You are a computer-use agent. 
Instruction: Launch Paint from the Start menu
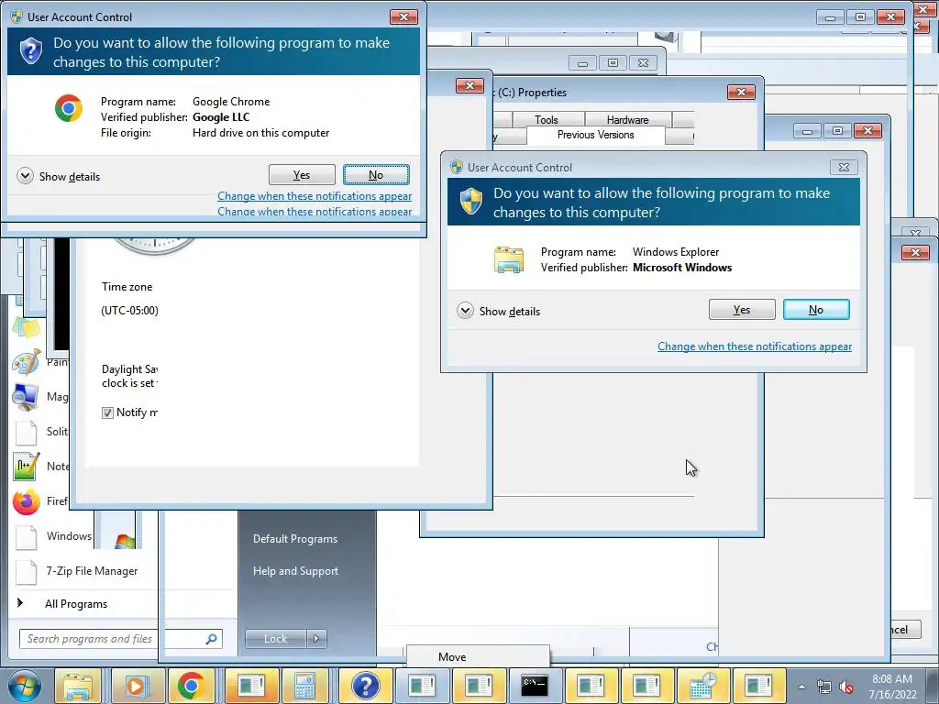pyautogui.click(x=27, y=363)
